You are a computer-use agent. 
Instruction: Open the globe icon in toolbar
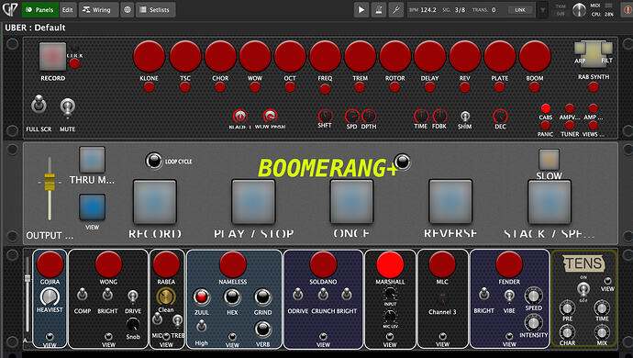pos(128,10)
